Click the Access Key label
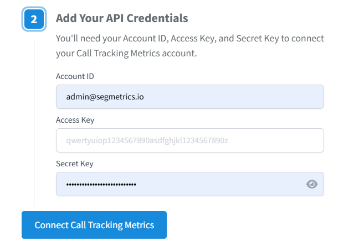Image resolution: width=354 pixels, height=247 pixels. pos(75,120)
